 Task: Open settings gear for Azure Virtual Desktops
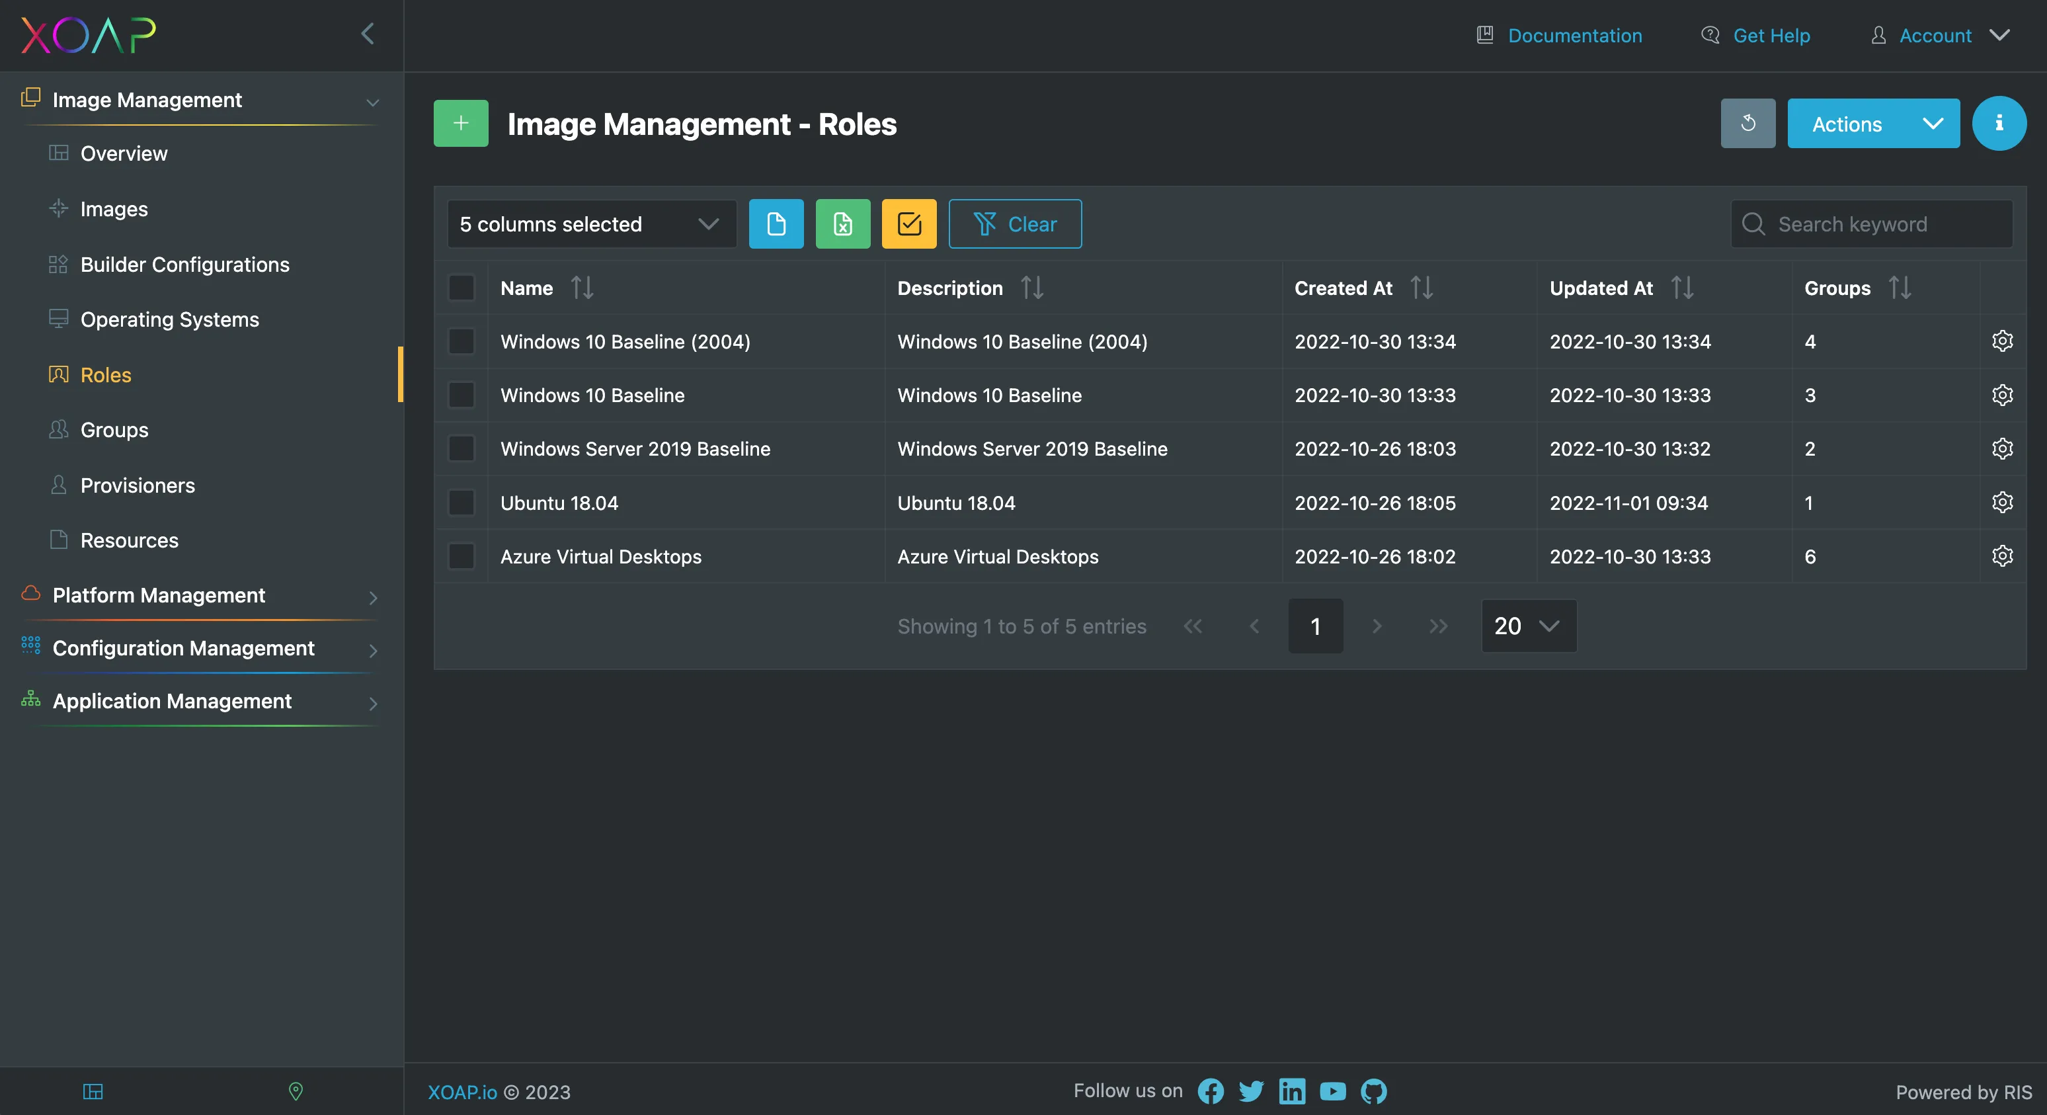coord(2001,556)
